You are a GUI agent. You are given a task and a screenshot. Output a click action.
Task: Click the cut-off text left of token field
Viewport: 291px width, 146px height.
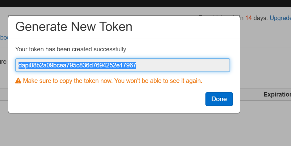tap(3, 62)
